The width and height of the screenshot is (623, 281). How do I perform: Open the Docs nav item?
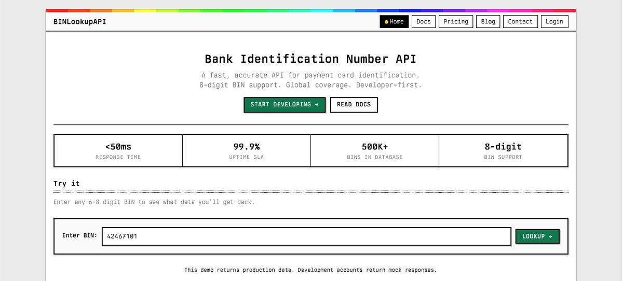click(x=424, y=21)
